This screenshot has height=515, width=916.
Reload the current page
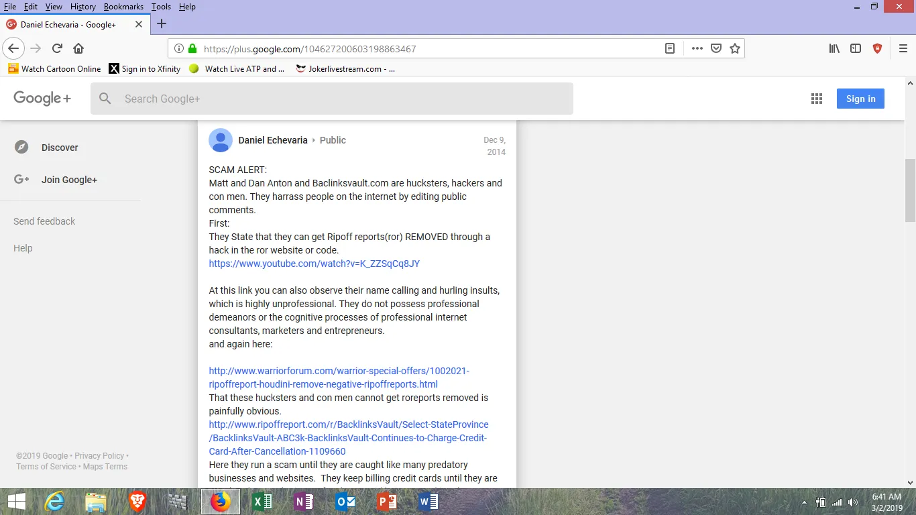pyautogui.click(x=57, y=48)
